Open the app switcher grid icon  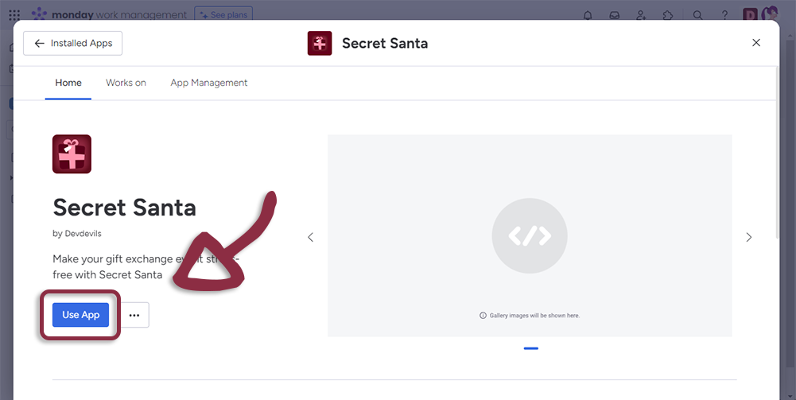click(x=14, y=15)
